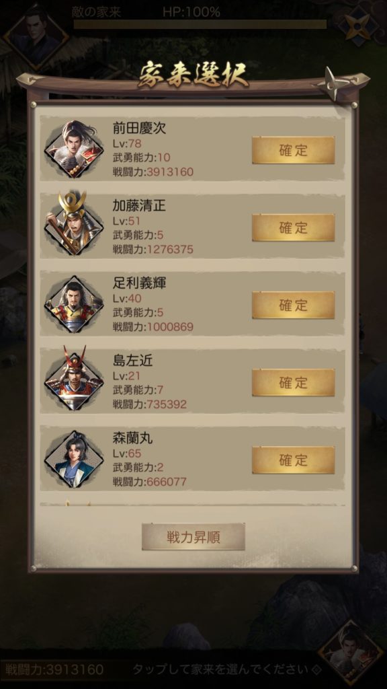The width and height of the screenshot is (387, 689).
Task: Toggle the 戦力昇順 sort order button
Action: 193,537
